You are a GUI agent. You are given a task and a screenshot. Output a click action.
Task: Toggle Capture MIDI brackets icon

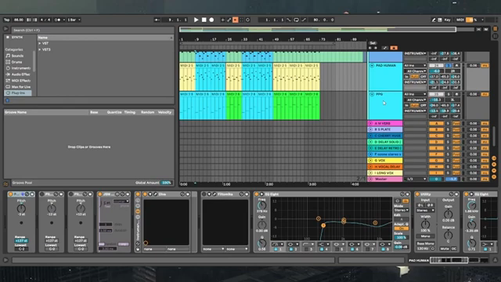click(242, 20)
